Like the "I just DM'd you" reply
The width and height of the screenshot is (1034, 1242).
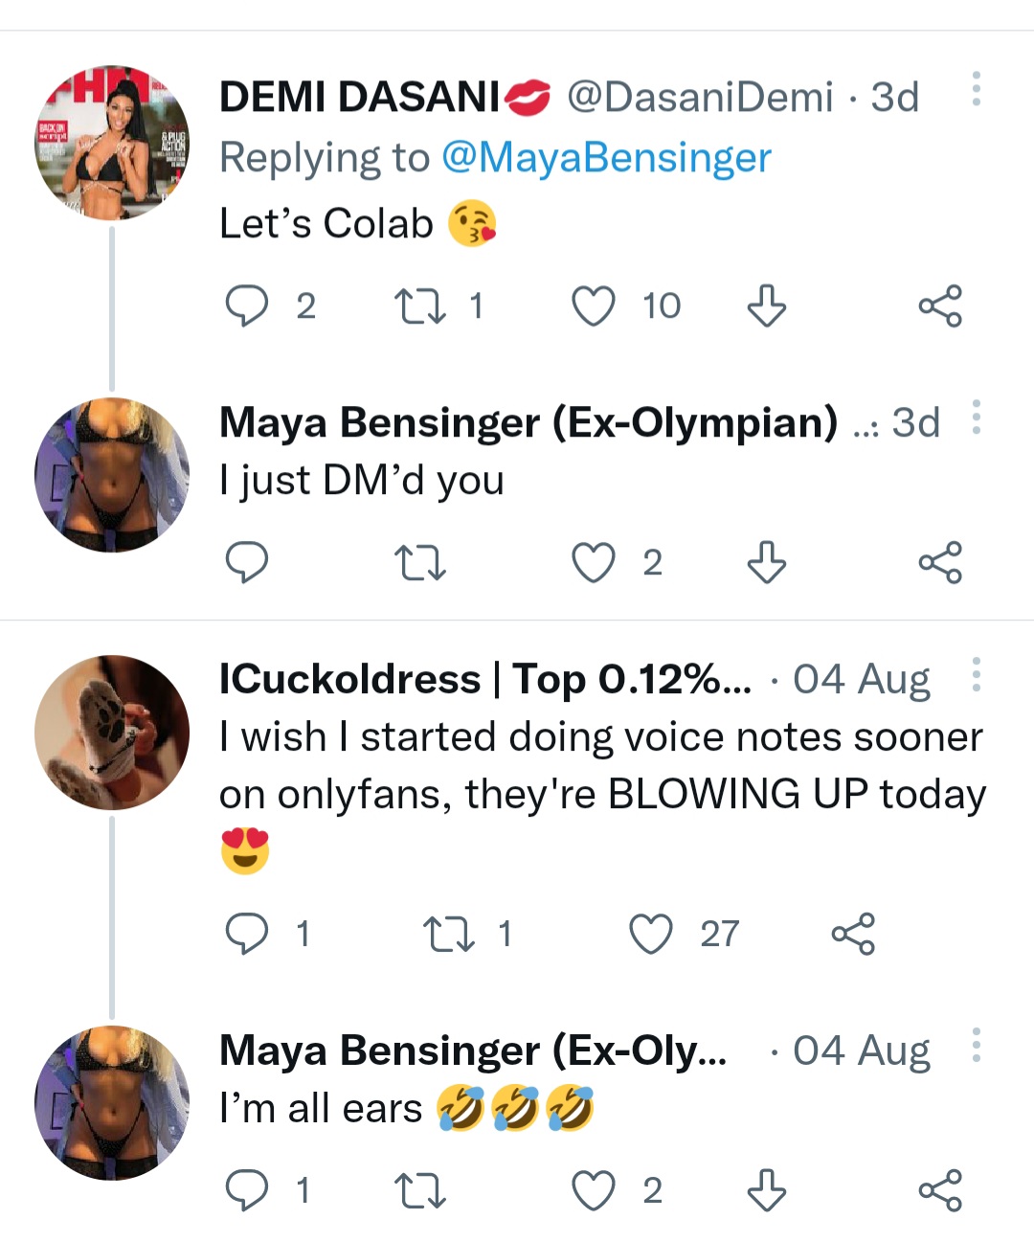click(x=594, y=562)
